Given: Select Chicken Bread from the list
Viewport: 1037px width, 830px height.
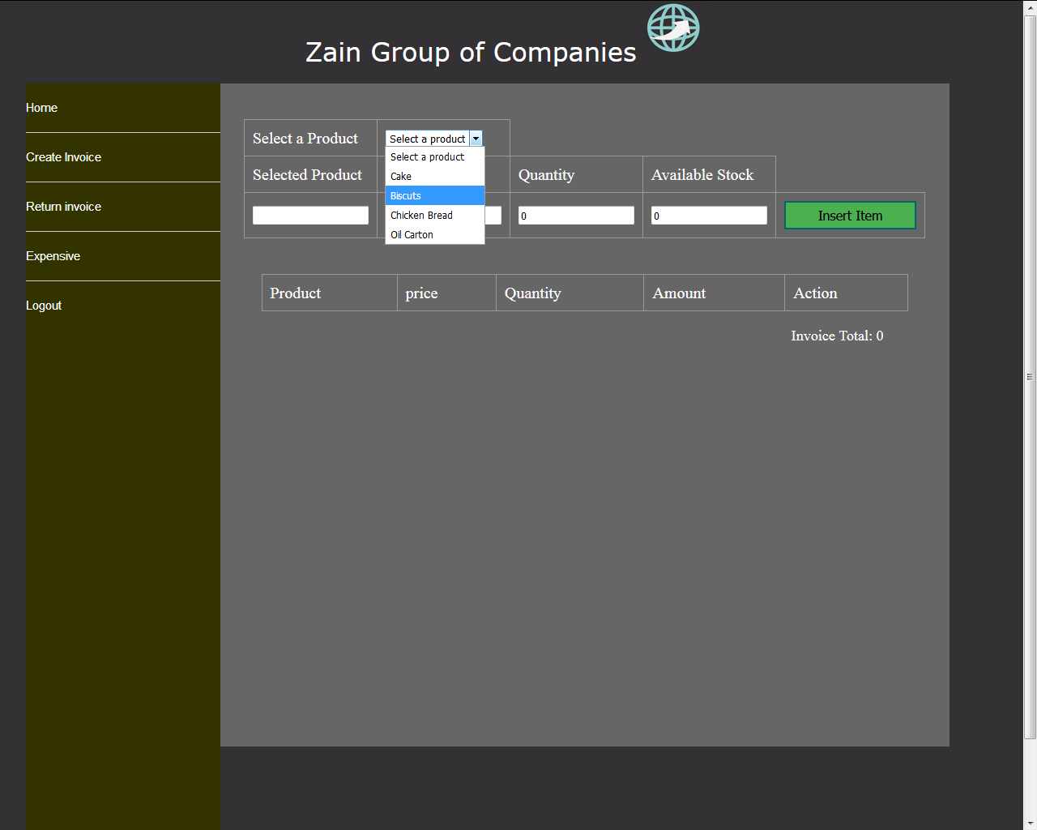Looking at the screenshot, I should [435, 215].
